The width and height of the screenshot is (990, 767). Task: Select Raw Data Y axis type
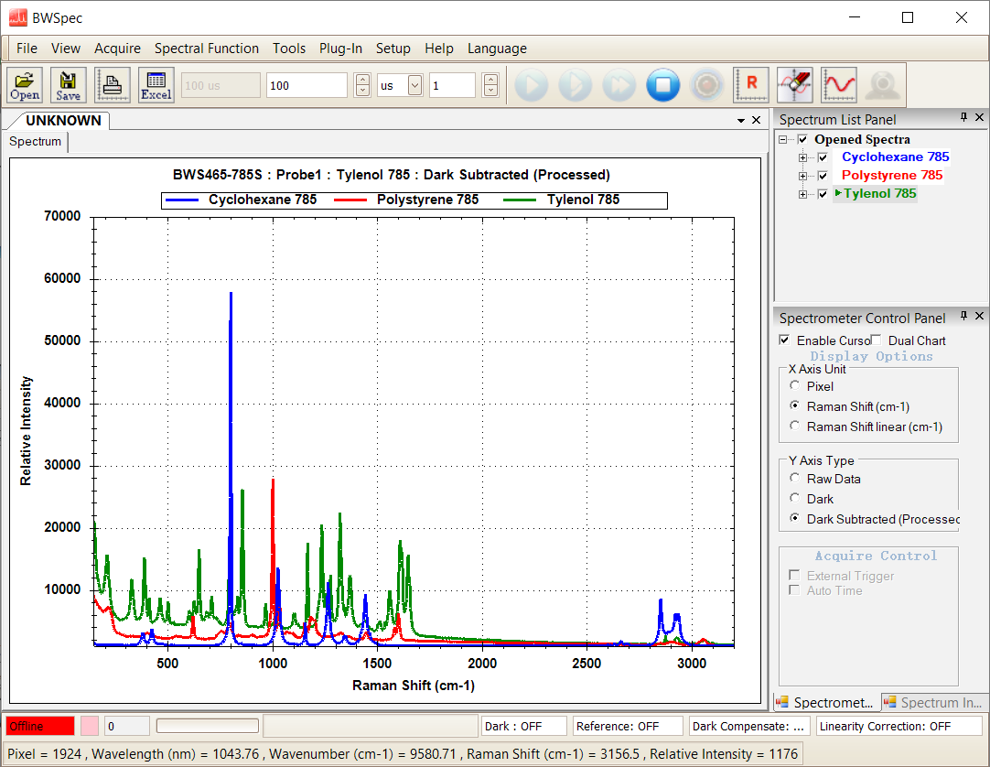coord(794,479)
